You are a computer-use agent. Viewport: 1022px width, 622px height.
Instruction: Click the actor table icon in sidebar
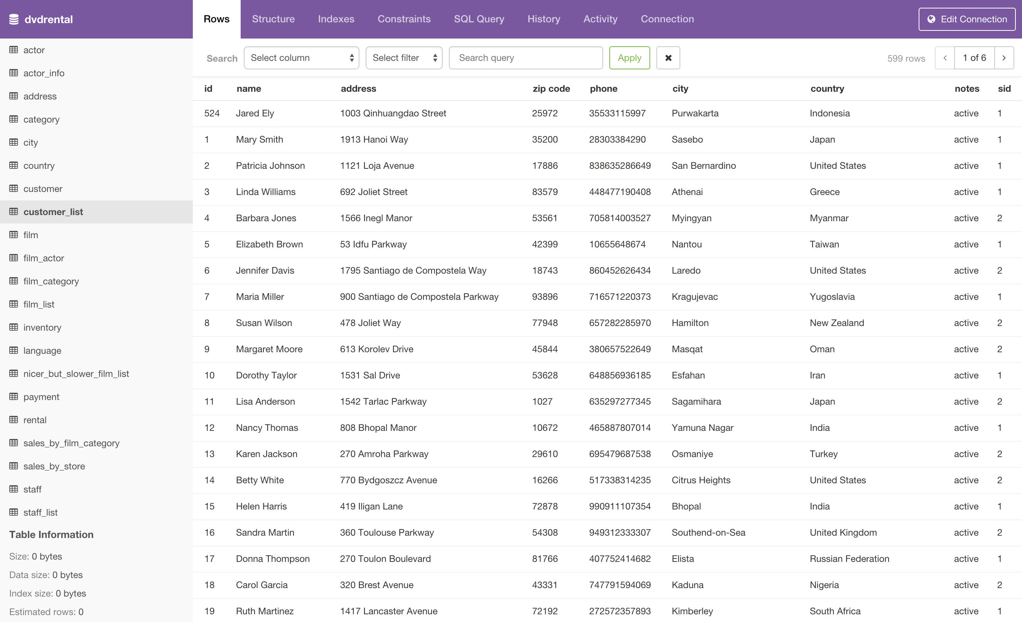point(13,49)
